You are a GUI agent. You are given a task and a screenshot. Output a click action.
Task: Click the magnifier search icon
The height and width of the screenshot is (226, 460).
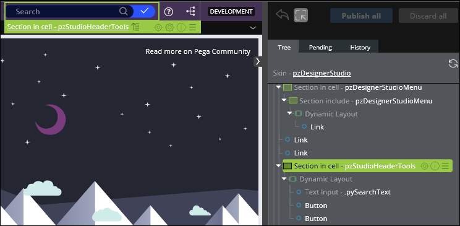tap(123, 12)
